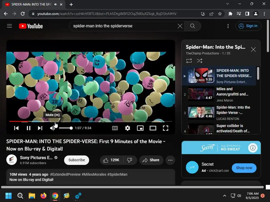
Task: Open tab search chevron
Action: click(228, 4)
